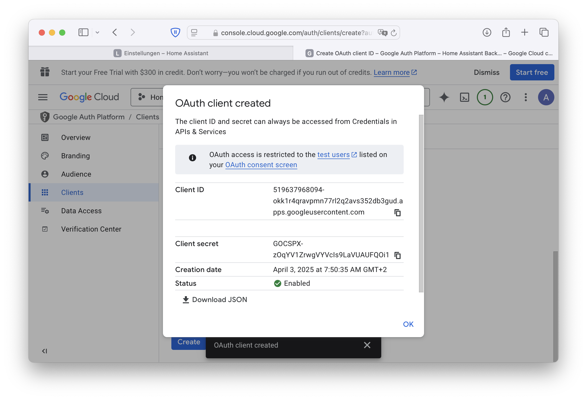Copy the Client secret value

(x=397, y=255)
